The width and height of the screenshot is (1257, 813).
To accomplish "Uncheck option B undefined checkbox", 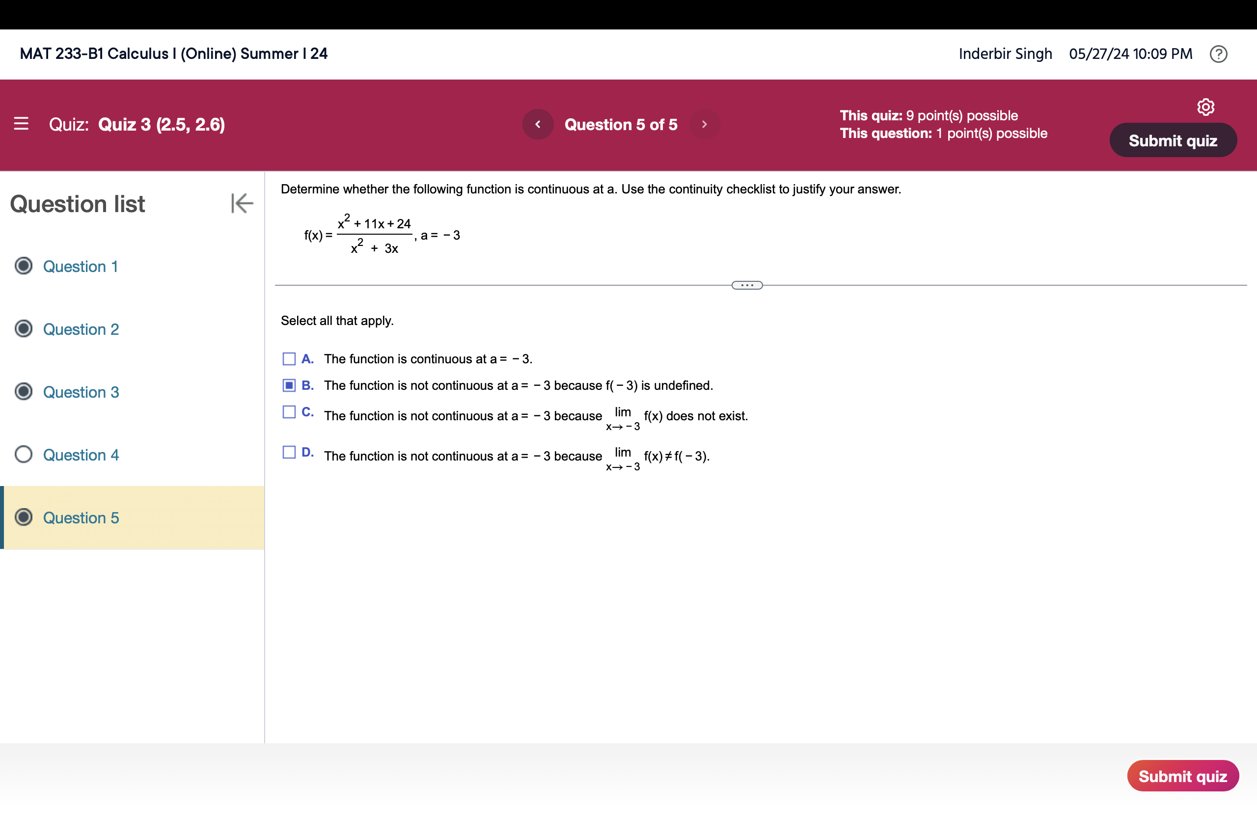I will (x=289, y=385).
